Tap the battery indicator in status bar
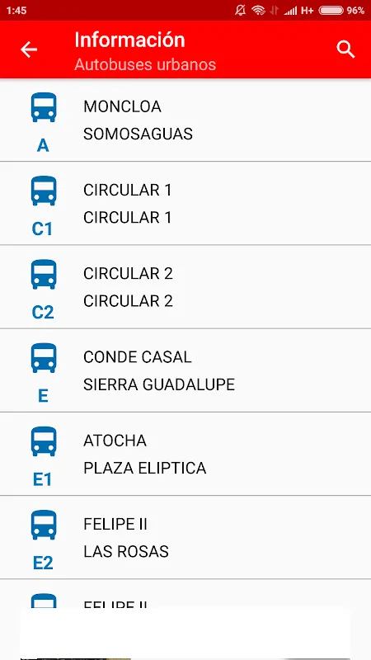Image resolution: width=371 pixels, height=660 pixels. click(331, 11)
